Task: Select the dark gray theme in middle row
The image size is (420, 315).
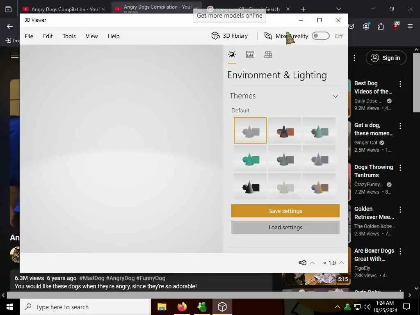Action: pyautogui.click(x=285, y=159)
